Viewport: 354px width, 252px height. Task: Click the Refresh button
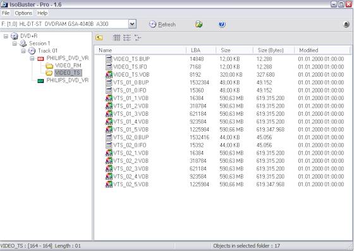[x=162, y=24]
